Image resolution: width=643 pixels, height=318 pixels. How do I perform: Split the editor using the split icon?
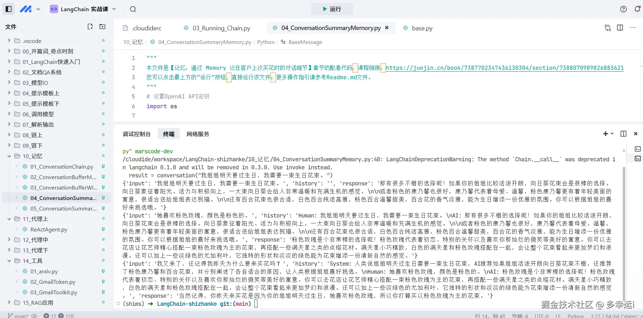pos(620,28)
